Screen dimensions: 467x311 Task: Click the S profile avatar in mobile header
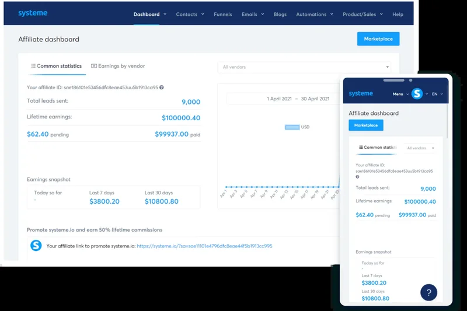pyautogui.click(x=417, y=94)
